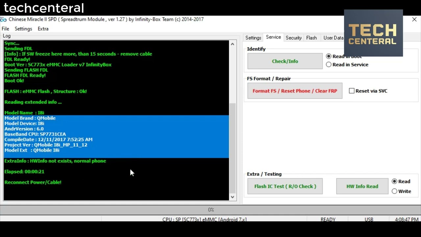Click the CPU : SP [SC773x] eMMC status entry

(204, 219)
